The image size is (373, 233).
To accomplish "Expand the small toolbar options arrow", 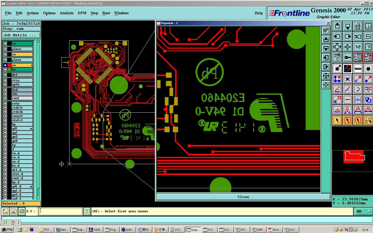I will 18,223.
